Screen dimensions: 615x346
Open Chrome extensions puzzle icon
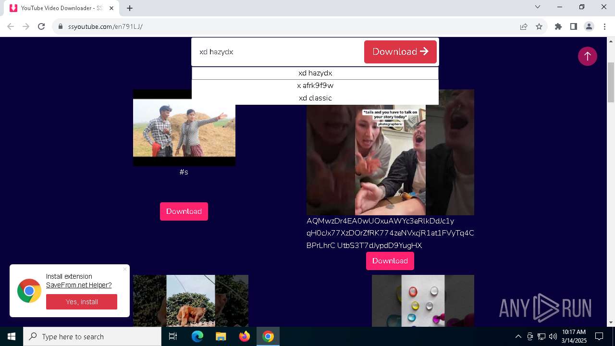tap(558, 26)
